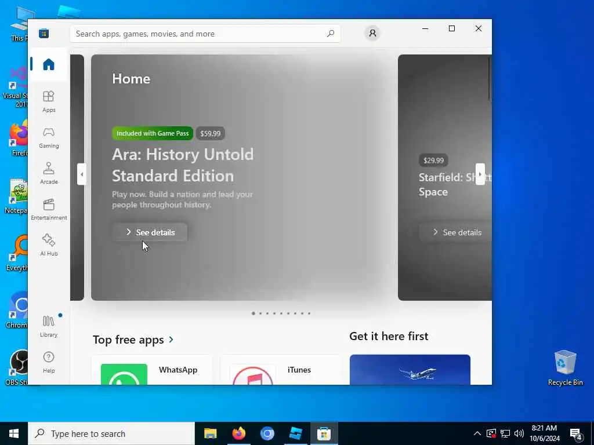
Task: See details for Starfield card
Action: pyautogui.click(x=455, y=232)
